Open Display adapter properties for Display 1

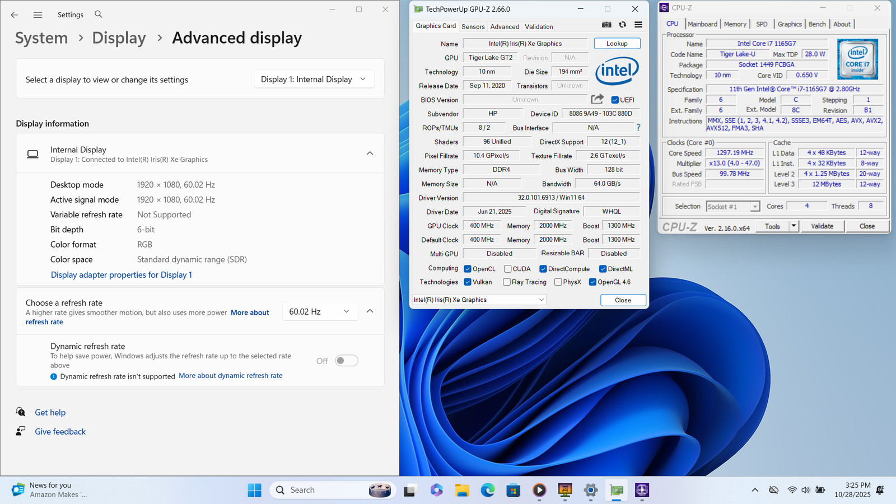pyautogui.click(x=122, y=275)
